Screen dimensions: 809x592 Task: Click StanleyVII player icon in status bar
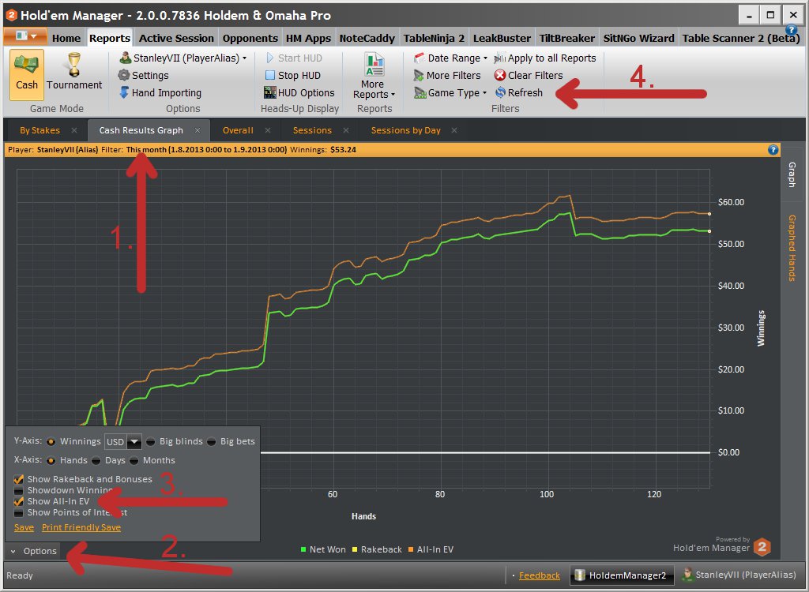pos(687,574)
